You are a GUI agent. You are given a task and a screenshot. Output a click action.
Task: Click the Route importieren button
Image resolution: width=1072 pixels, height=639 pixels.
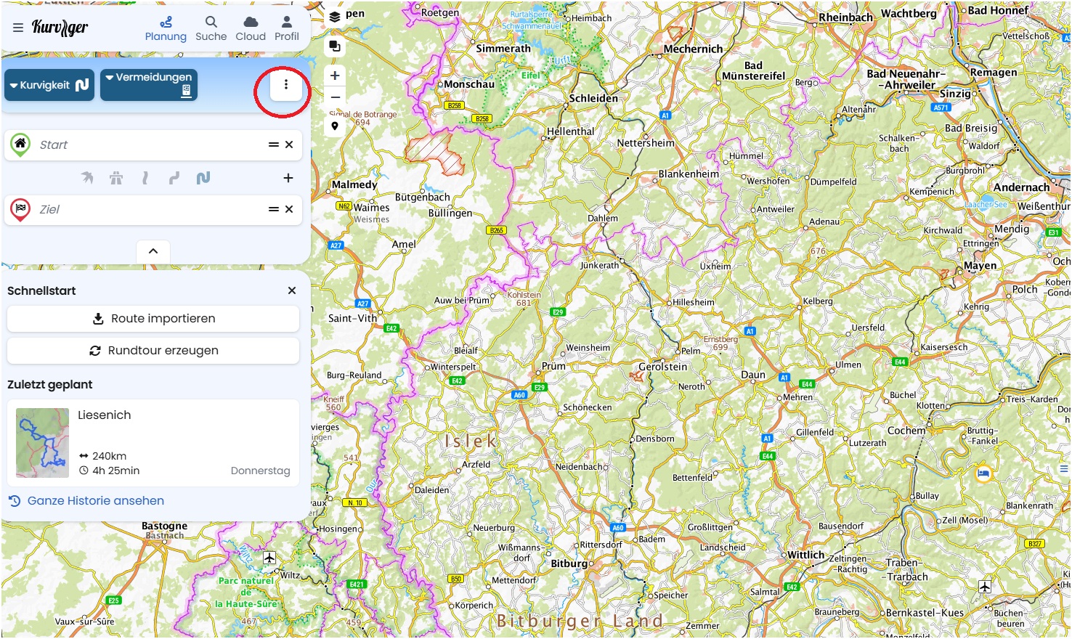153,319
